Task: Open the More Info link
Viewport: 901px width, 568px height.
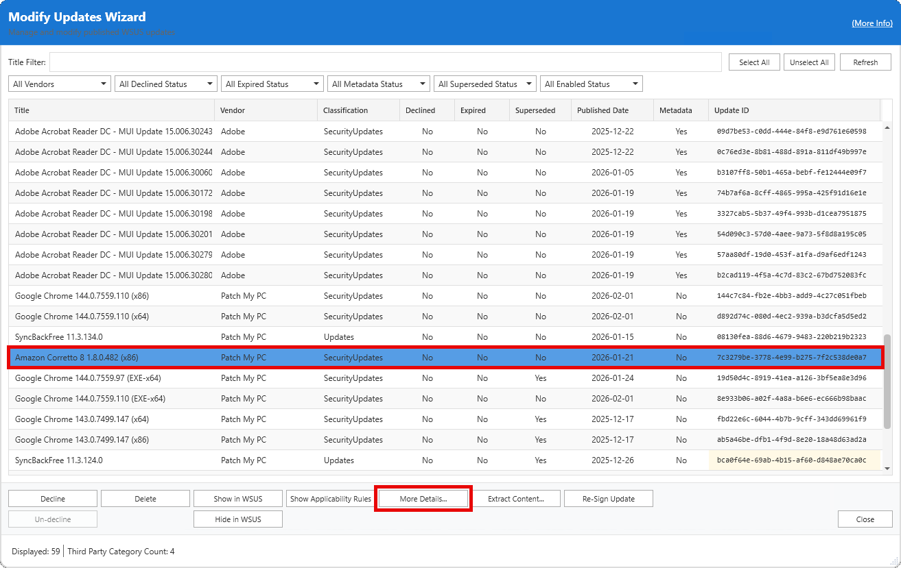Action: (871, 23)
